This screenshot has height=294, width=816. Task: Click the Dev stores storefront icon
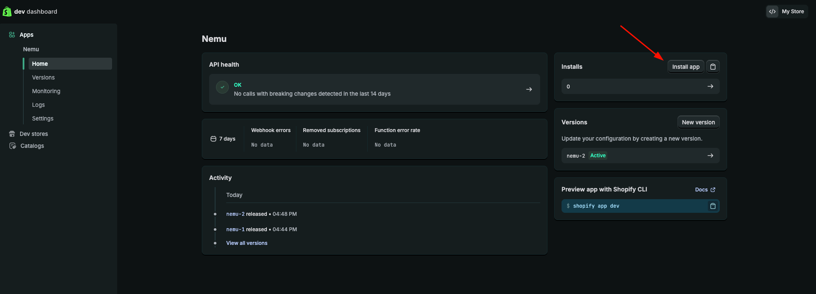pyautogui.click(x=12, y=134)
